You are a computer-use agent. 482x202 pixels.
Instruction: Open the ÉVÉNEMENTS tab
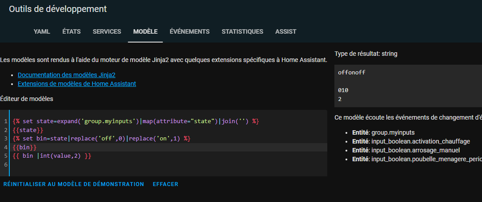189,31
